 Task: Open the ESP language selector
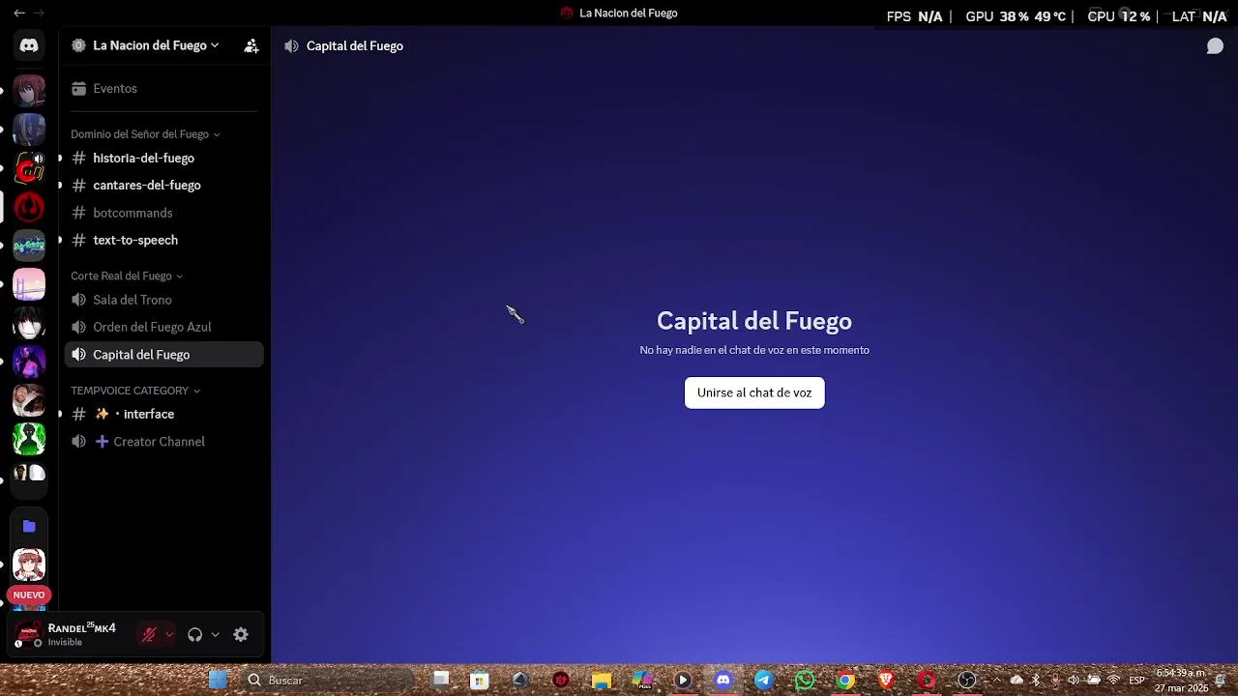pos(1137,681)
